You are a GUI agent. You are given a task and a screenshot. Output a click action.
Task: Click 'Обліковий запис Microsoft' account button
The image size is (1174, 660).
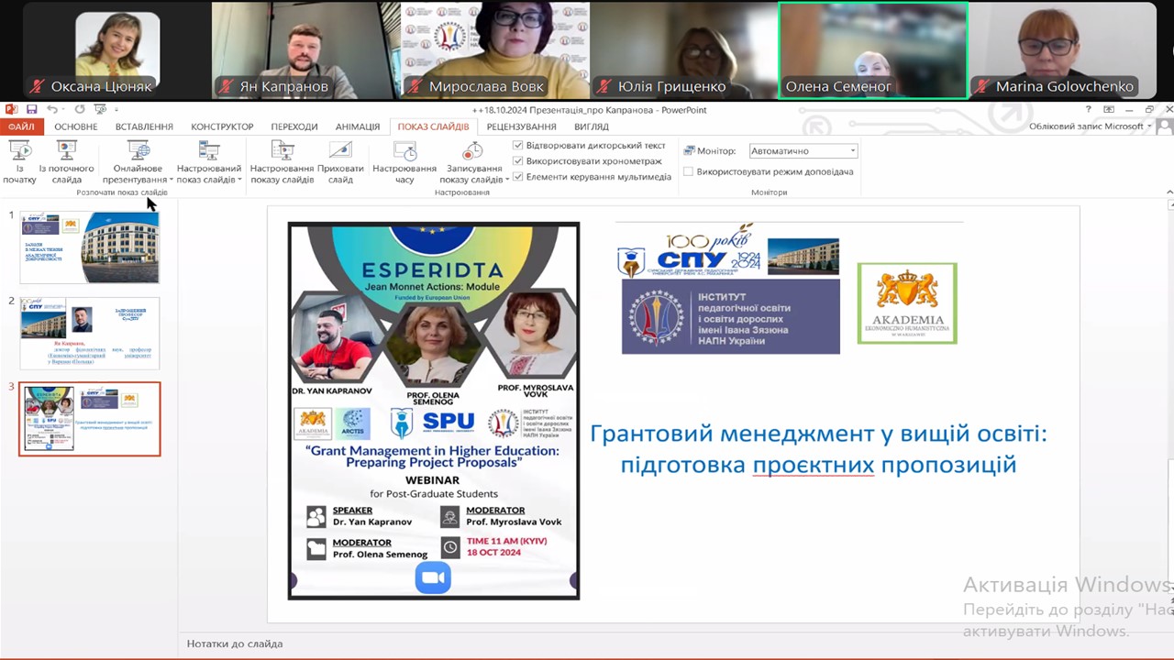[x=1089, y=126]
